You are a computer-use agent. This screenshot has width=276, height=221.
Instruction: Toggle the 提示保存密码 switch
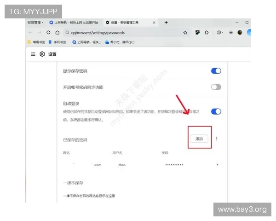click(216, 71)
